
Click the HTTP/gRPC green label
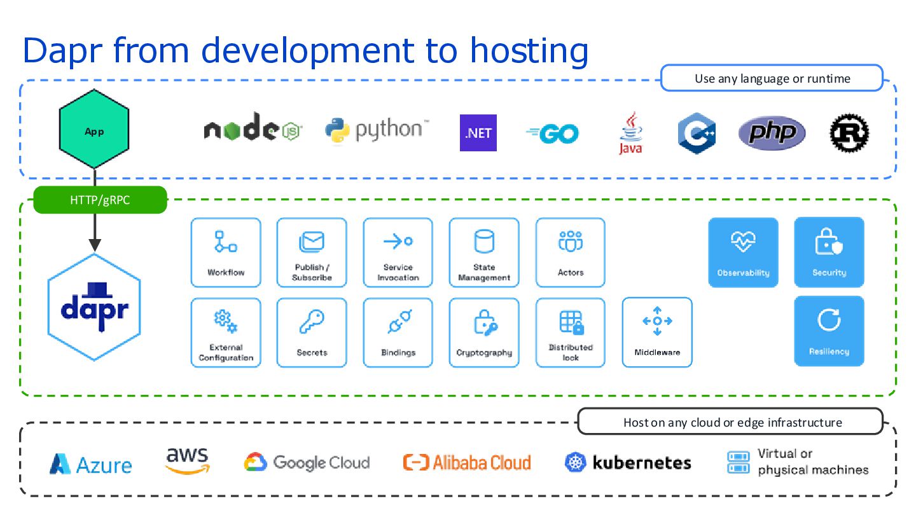click(x=100, y=200)
